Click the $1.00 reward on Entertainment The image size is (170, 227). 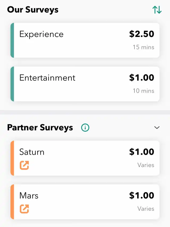click(x=142, y=78)
